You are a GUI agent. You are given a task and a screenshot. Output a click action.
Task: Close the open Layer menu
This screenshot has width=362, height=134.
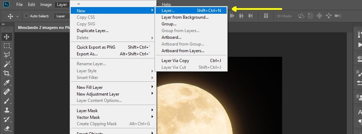(x=62, y=5)
